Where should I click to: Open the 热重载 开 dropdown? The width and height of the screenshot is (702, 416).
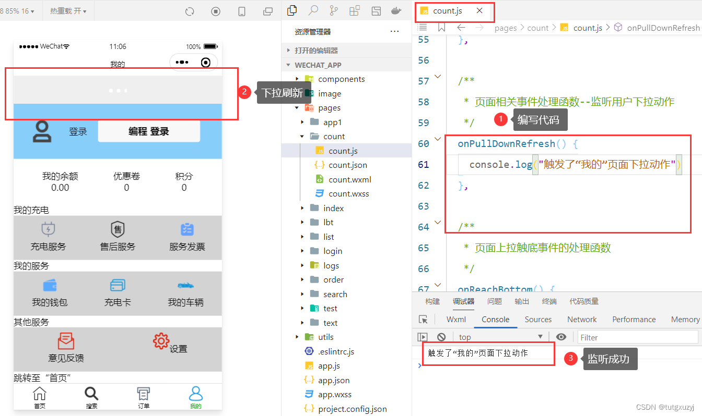click(x=68, y=11)
